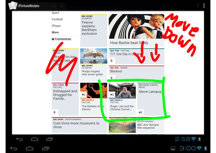Expand the More navigation item

(55, 33)
